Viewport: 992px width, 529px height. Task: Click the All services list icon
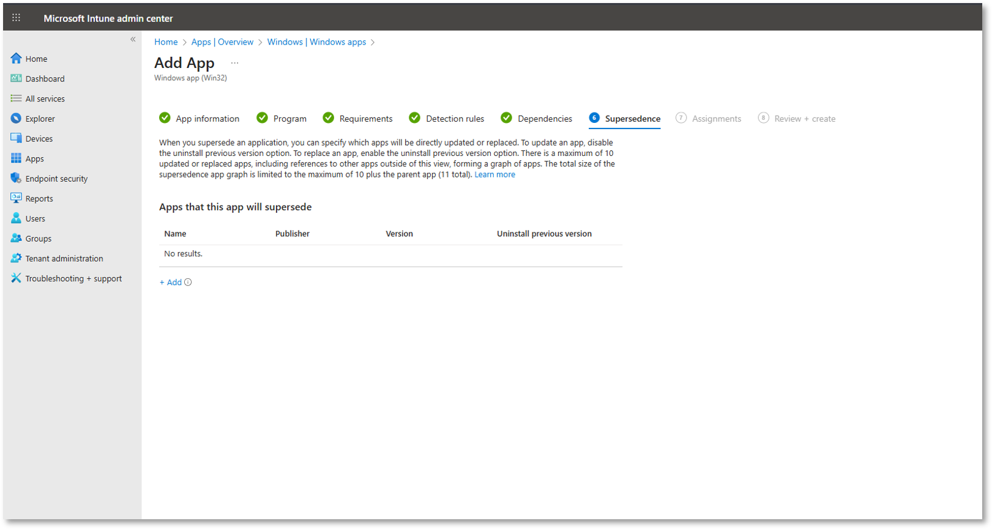16,98
